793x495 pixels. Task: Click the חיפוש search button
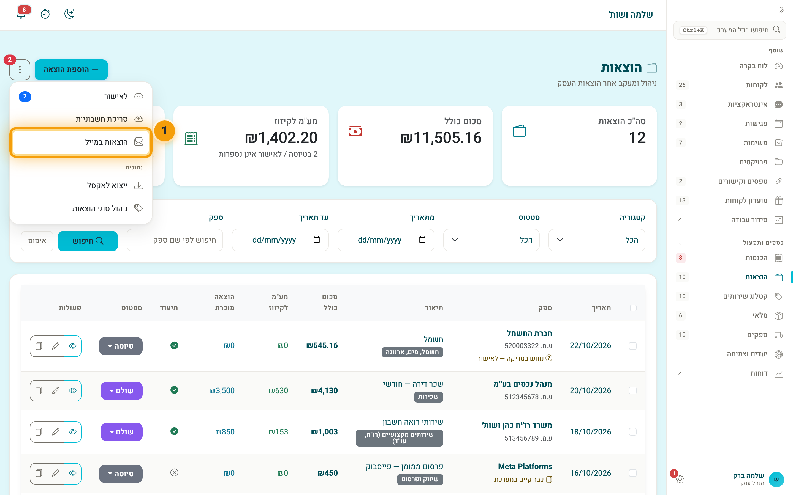[x=88, y=241]
